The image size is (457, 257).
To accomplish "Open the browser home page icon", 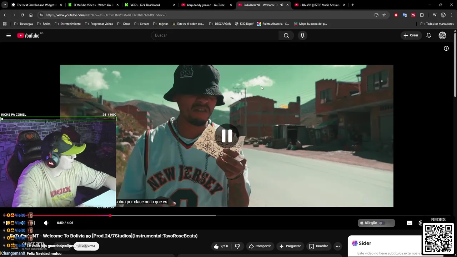I will coord(31,15).
